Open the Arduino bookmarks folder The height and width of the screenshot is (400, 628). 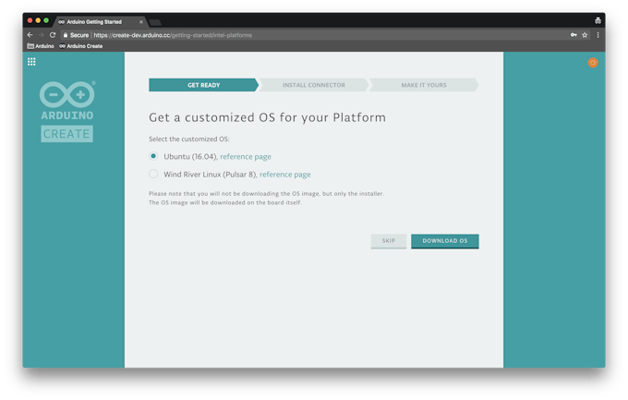tap(41, 45)
